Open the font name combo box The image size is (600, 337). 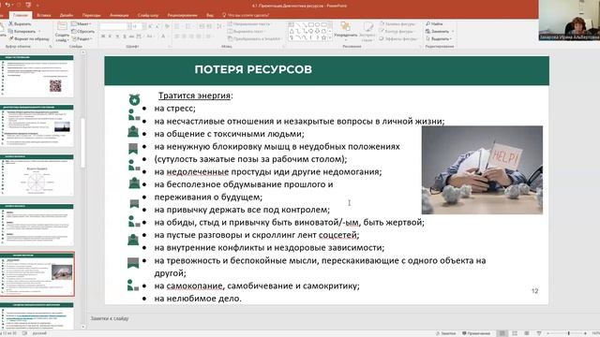point(113,26)
